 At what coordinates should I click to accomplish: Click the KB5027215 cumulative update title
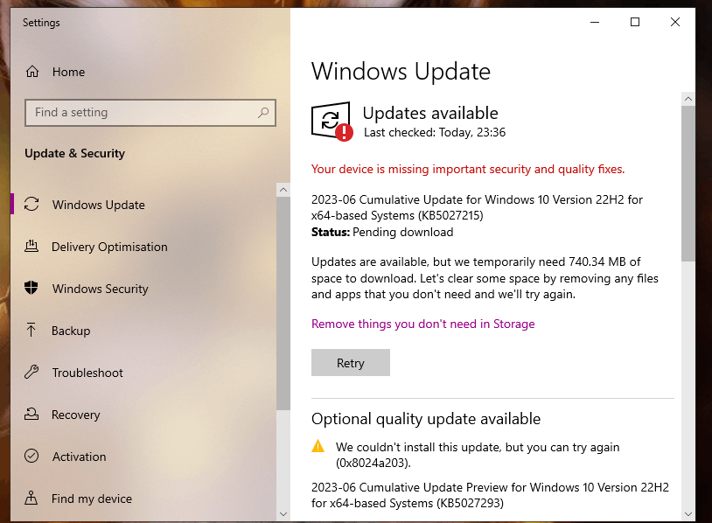click(x=477, y=207)
